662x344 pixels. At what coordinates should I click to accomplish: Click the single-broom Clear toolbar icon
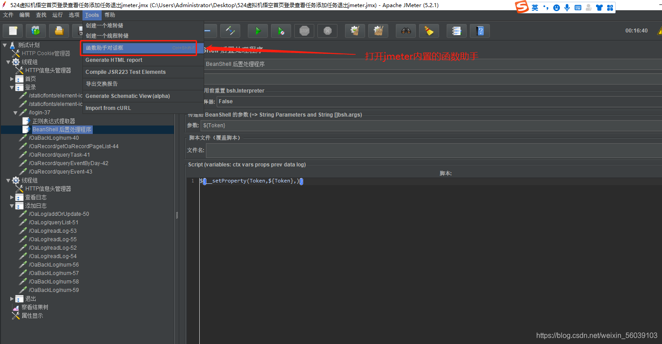(355, 31)
